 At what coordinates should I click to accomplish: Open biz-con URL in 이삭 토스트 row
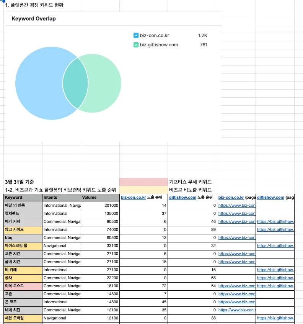tap(237, 286)
